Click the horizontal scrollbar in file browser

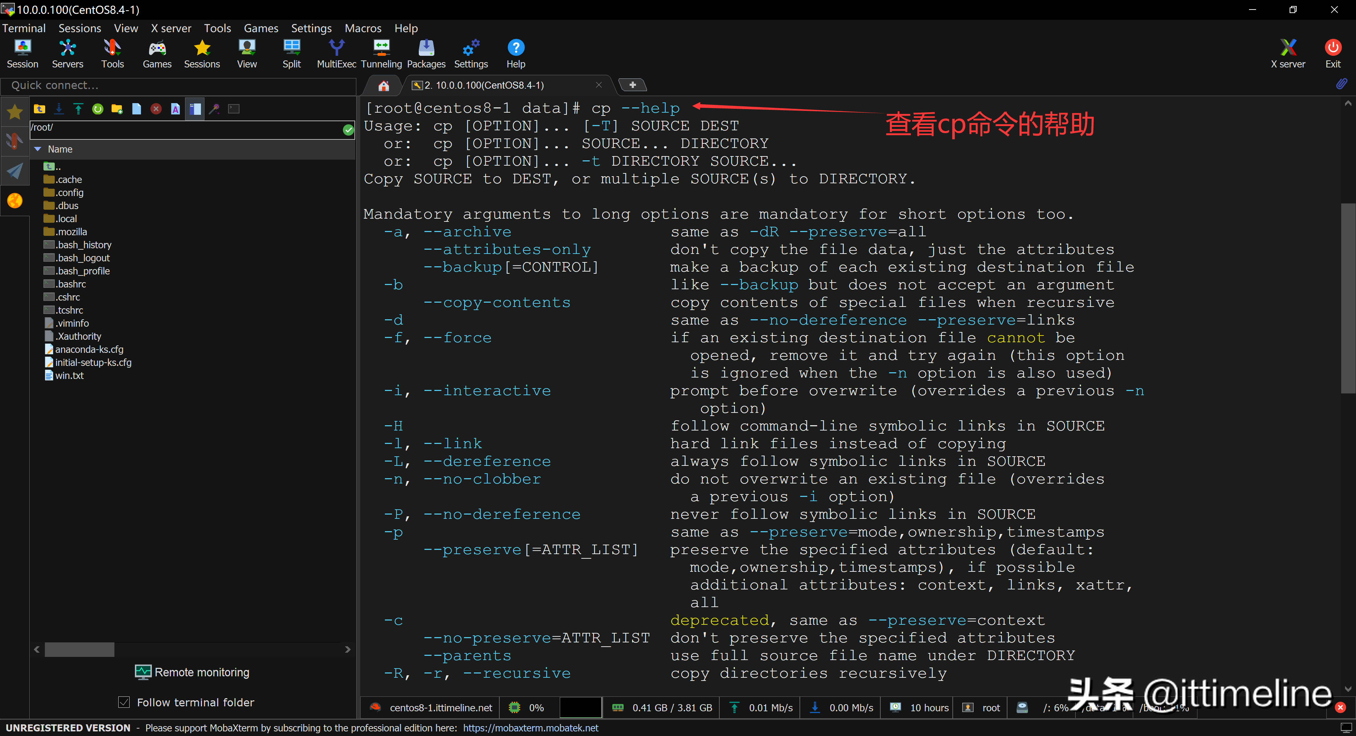click(79, 649)
